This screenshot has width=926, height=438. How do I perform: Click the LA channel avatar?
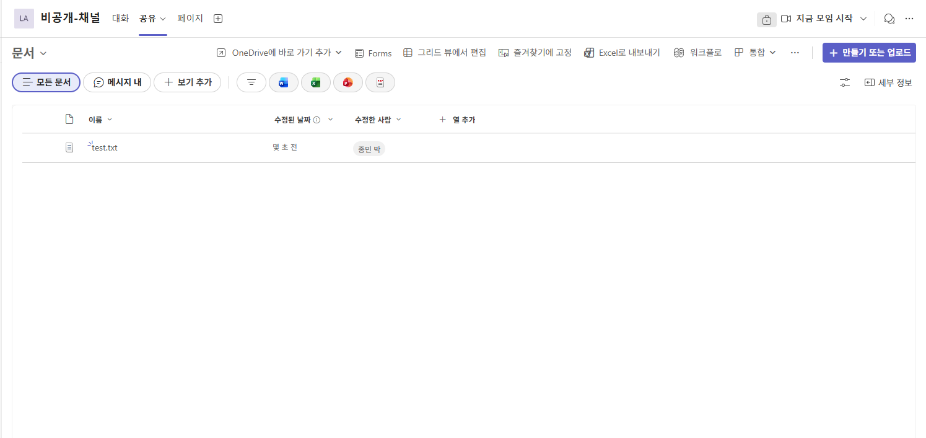tap(24, 19)
